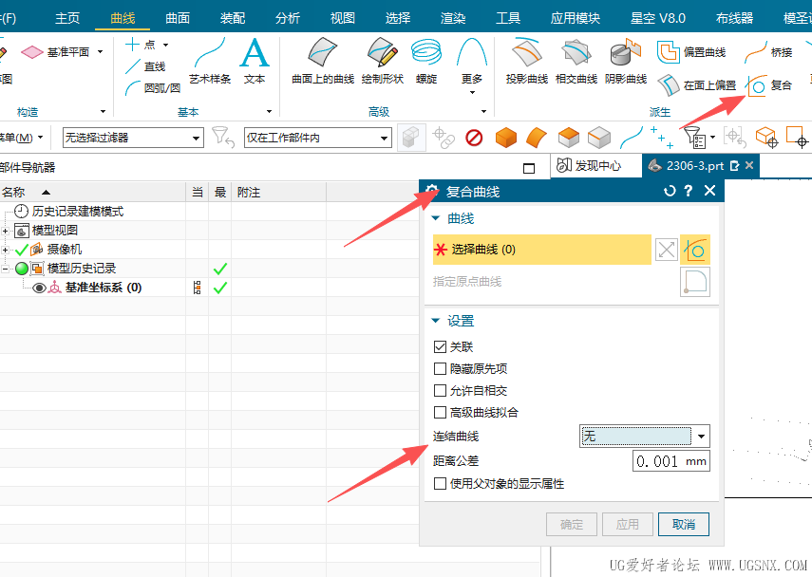Select the 桥接 bridge curve tool
The height and width of the screenshot is (577, 812).
[769, 52]
